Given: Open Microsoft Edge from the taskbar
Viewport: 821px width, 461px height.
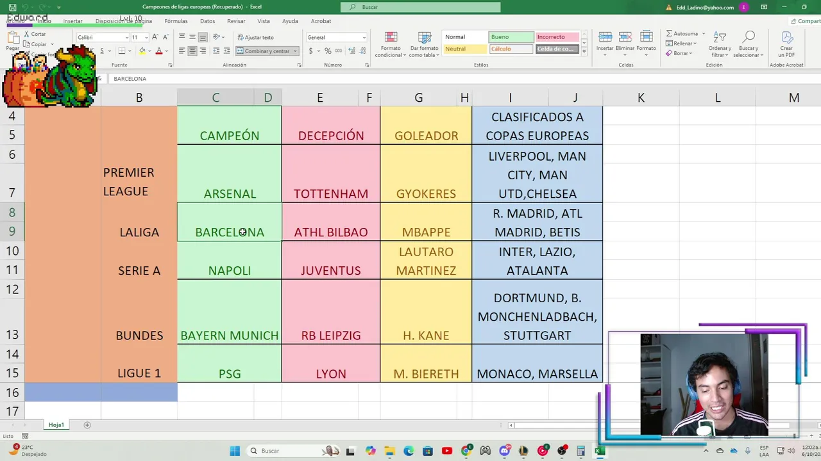Looking at the screenshot, I should [409, 451].
